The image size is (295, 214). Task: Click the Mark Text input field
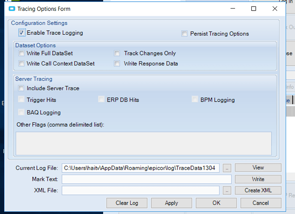(146, 179)
